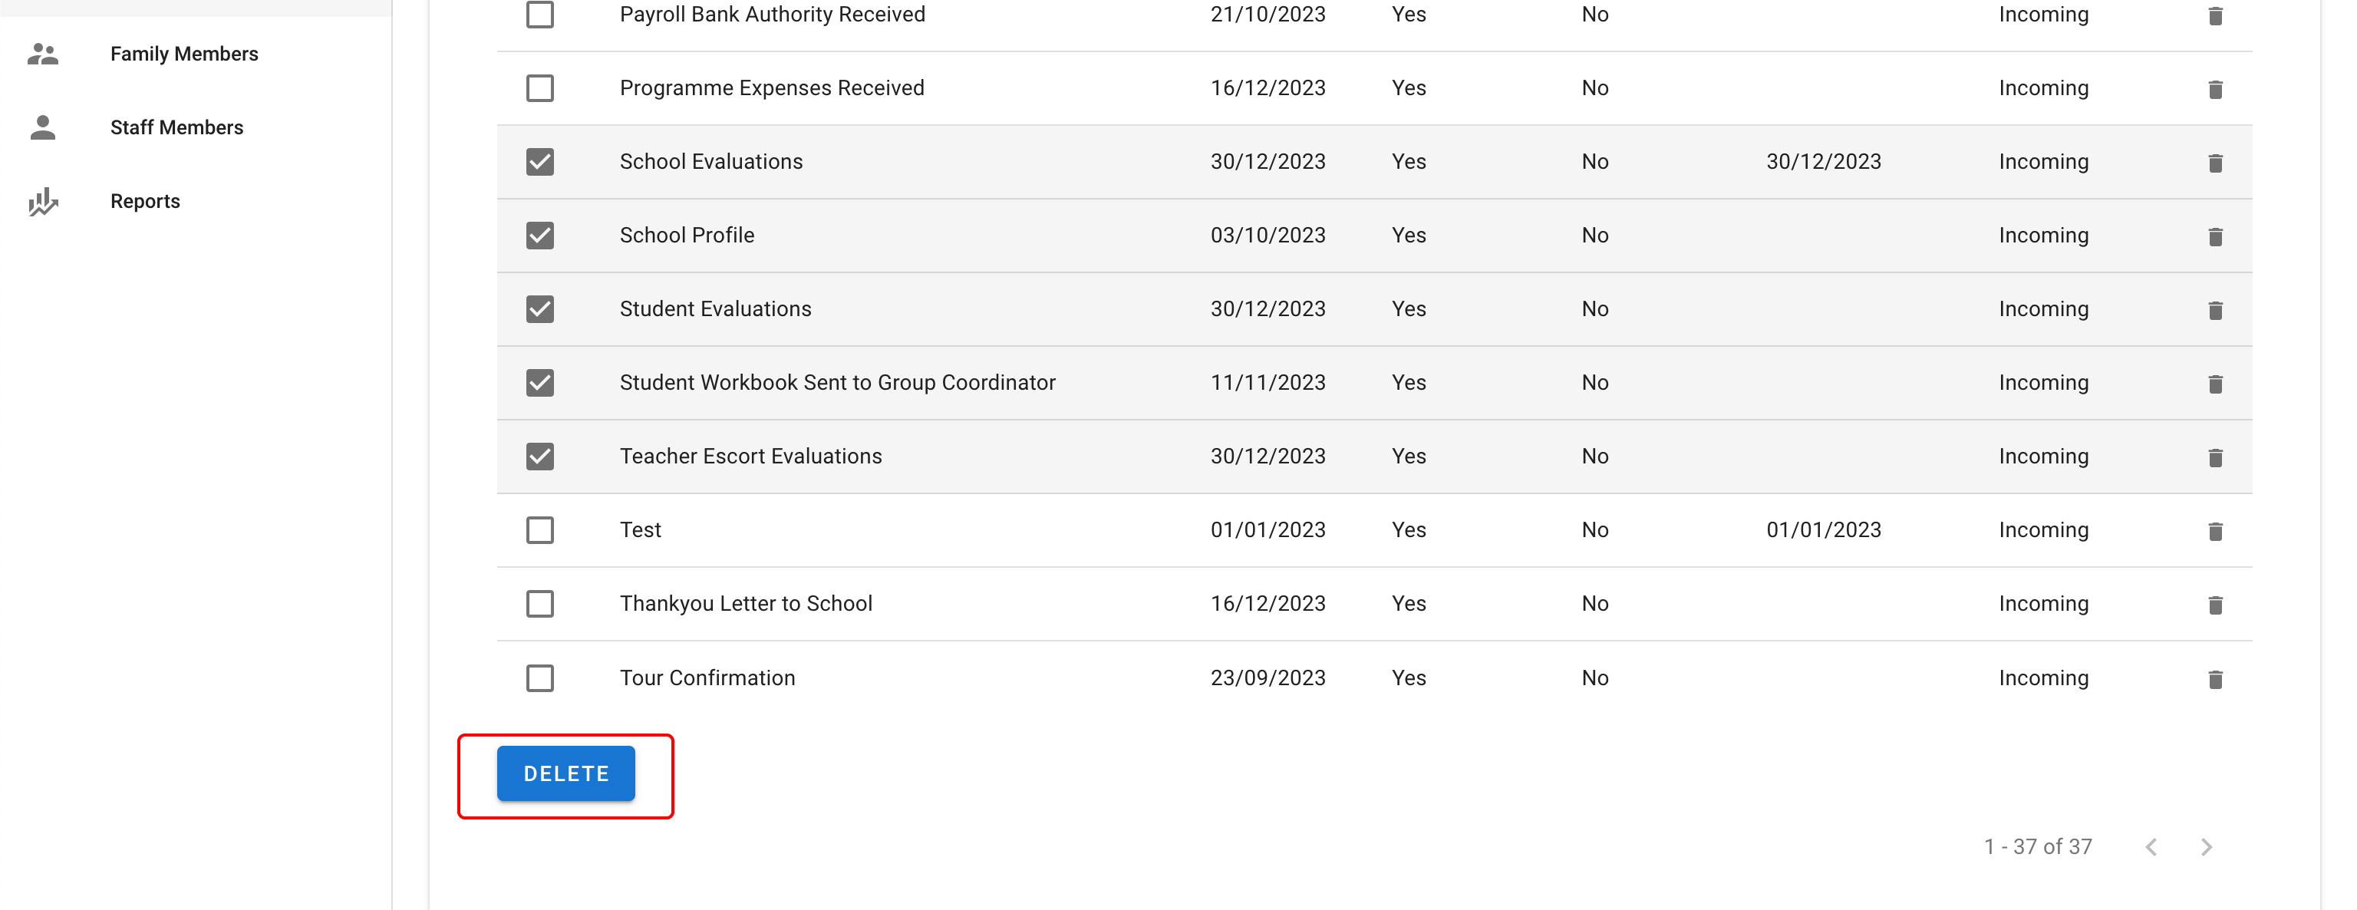
Task: Select the Payroll Bank Authority Received checkbox
Action: [x=540, y=15]
